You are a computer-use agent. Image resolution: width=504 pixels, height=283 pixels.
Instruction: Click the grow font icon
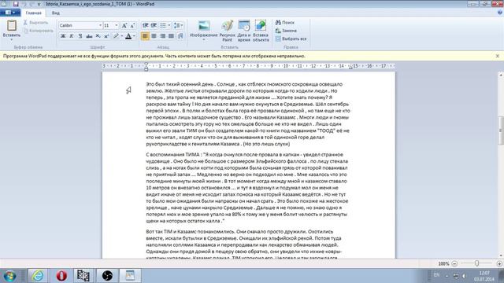coord(124,25)
